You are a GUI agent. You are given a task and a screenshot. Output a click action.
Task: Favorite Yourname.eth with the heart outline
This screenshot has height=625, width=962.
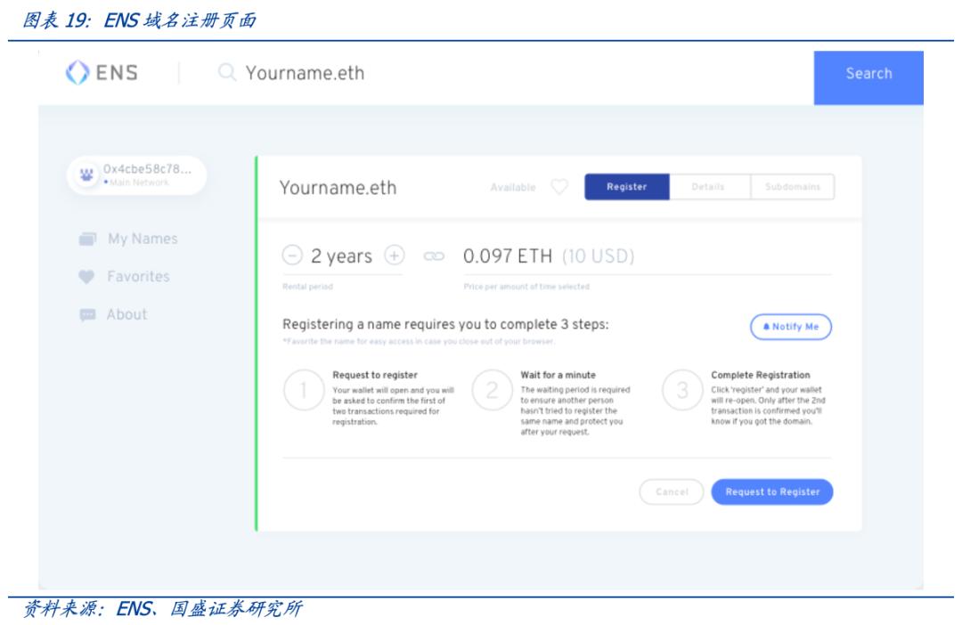[x=558, y=187]
